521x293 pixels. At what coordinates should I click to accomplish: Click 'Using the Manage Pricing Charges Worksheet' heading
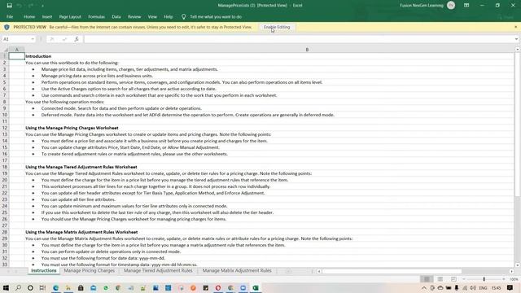(x=72, y=128)
